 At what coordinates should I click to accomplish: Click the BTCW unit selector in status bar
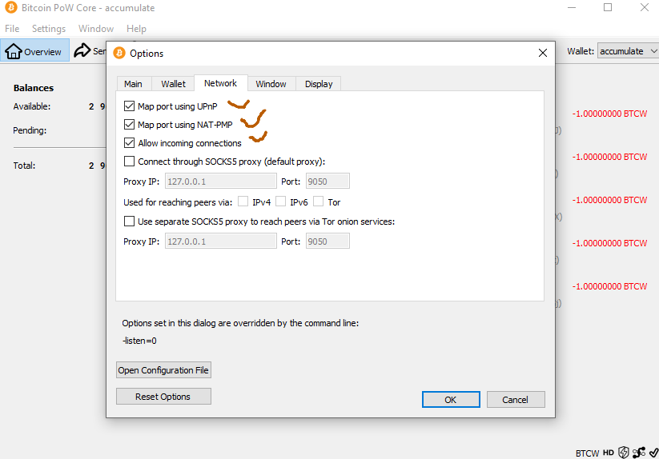click(587, 453)
